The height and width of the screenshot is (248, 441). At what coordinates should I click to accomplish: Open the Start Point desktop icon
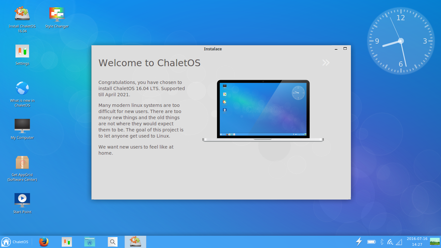[22, 203]
